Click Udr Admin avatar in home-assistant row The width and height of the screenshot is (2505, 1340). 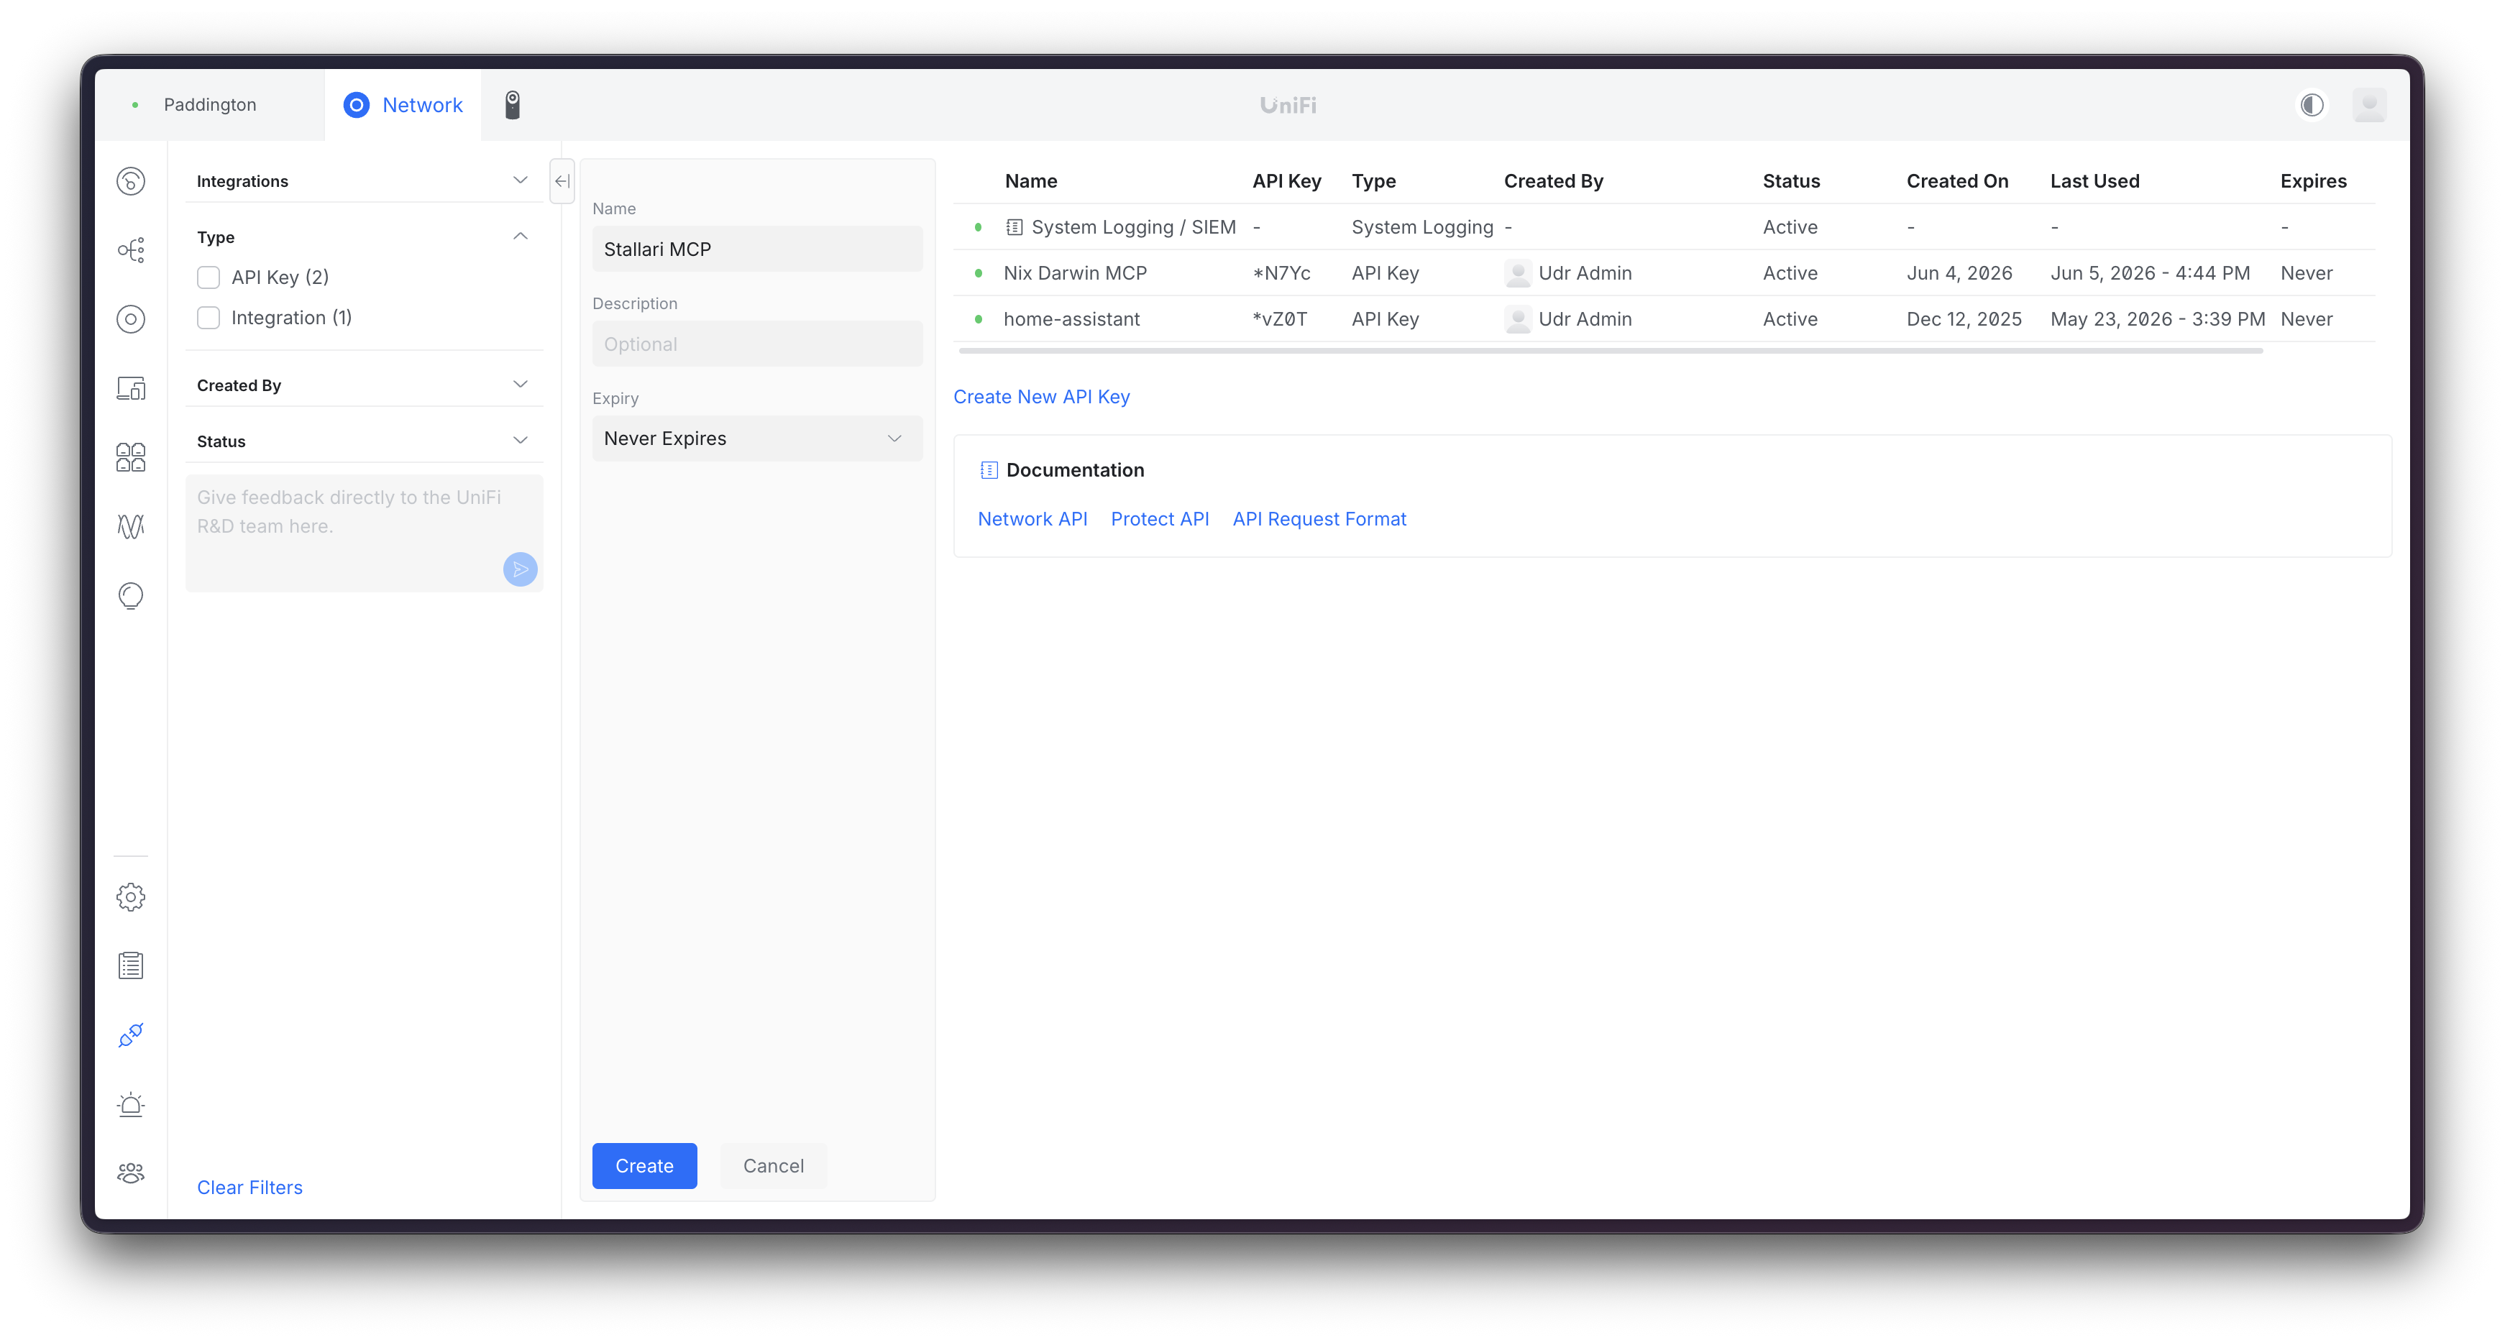1517,319
